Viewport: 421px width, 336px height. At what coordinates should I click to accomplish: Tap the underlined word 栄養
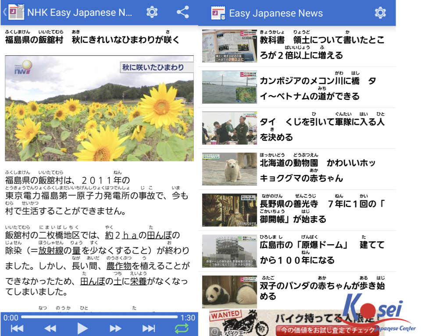tap(139, 281)
